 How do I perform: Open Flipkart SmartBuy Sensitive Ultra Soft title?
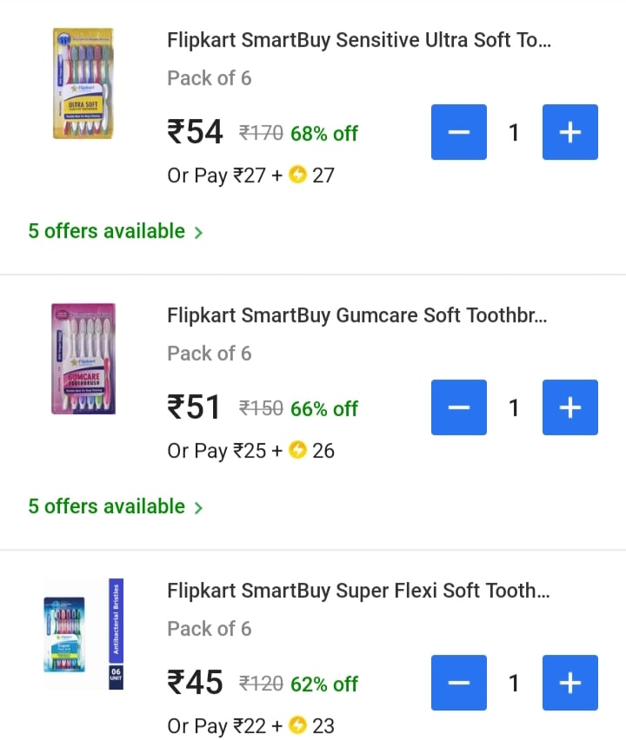coord(358,40)
